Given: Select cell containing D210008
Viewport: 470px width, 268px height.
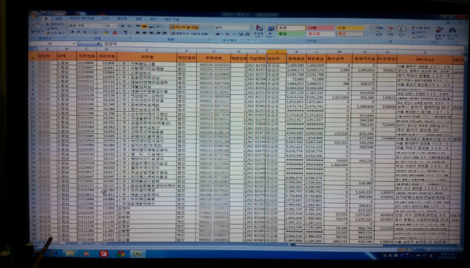Looking at the screenshot, I should click(x=87, y=63).
